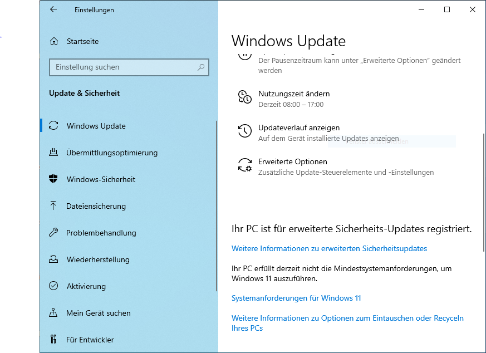Click the back arrow in Einstellungen
Image resolution: width=486 pixels, height=353 pixels.
[53, 9]
